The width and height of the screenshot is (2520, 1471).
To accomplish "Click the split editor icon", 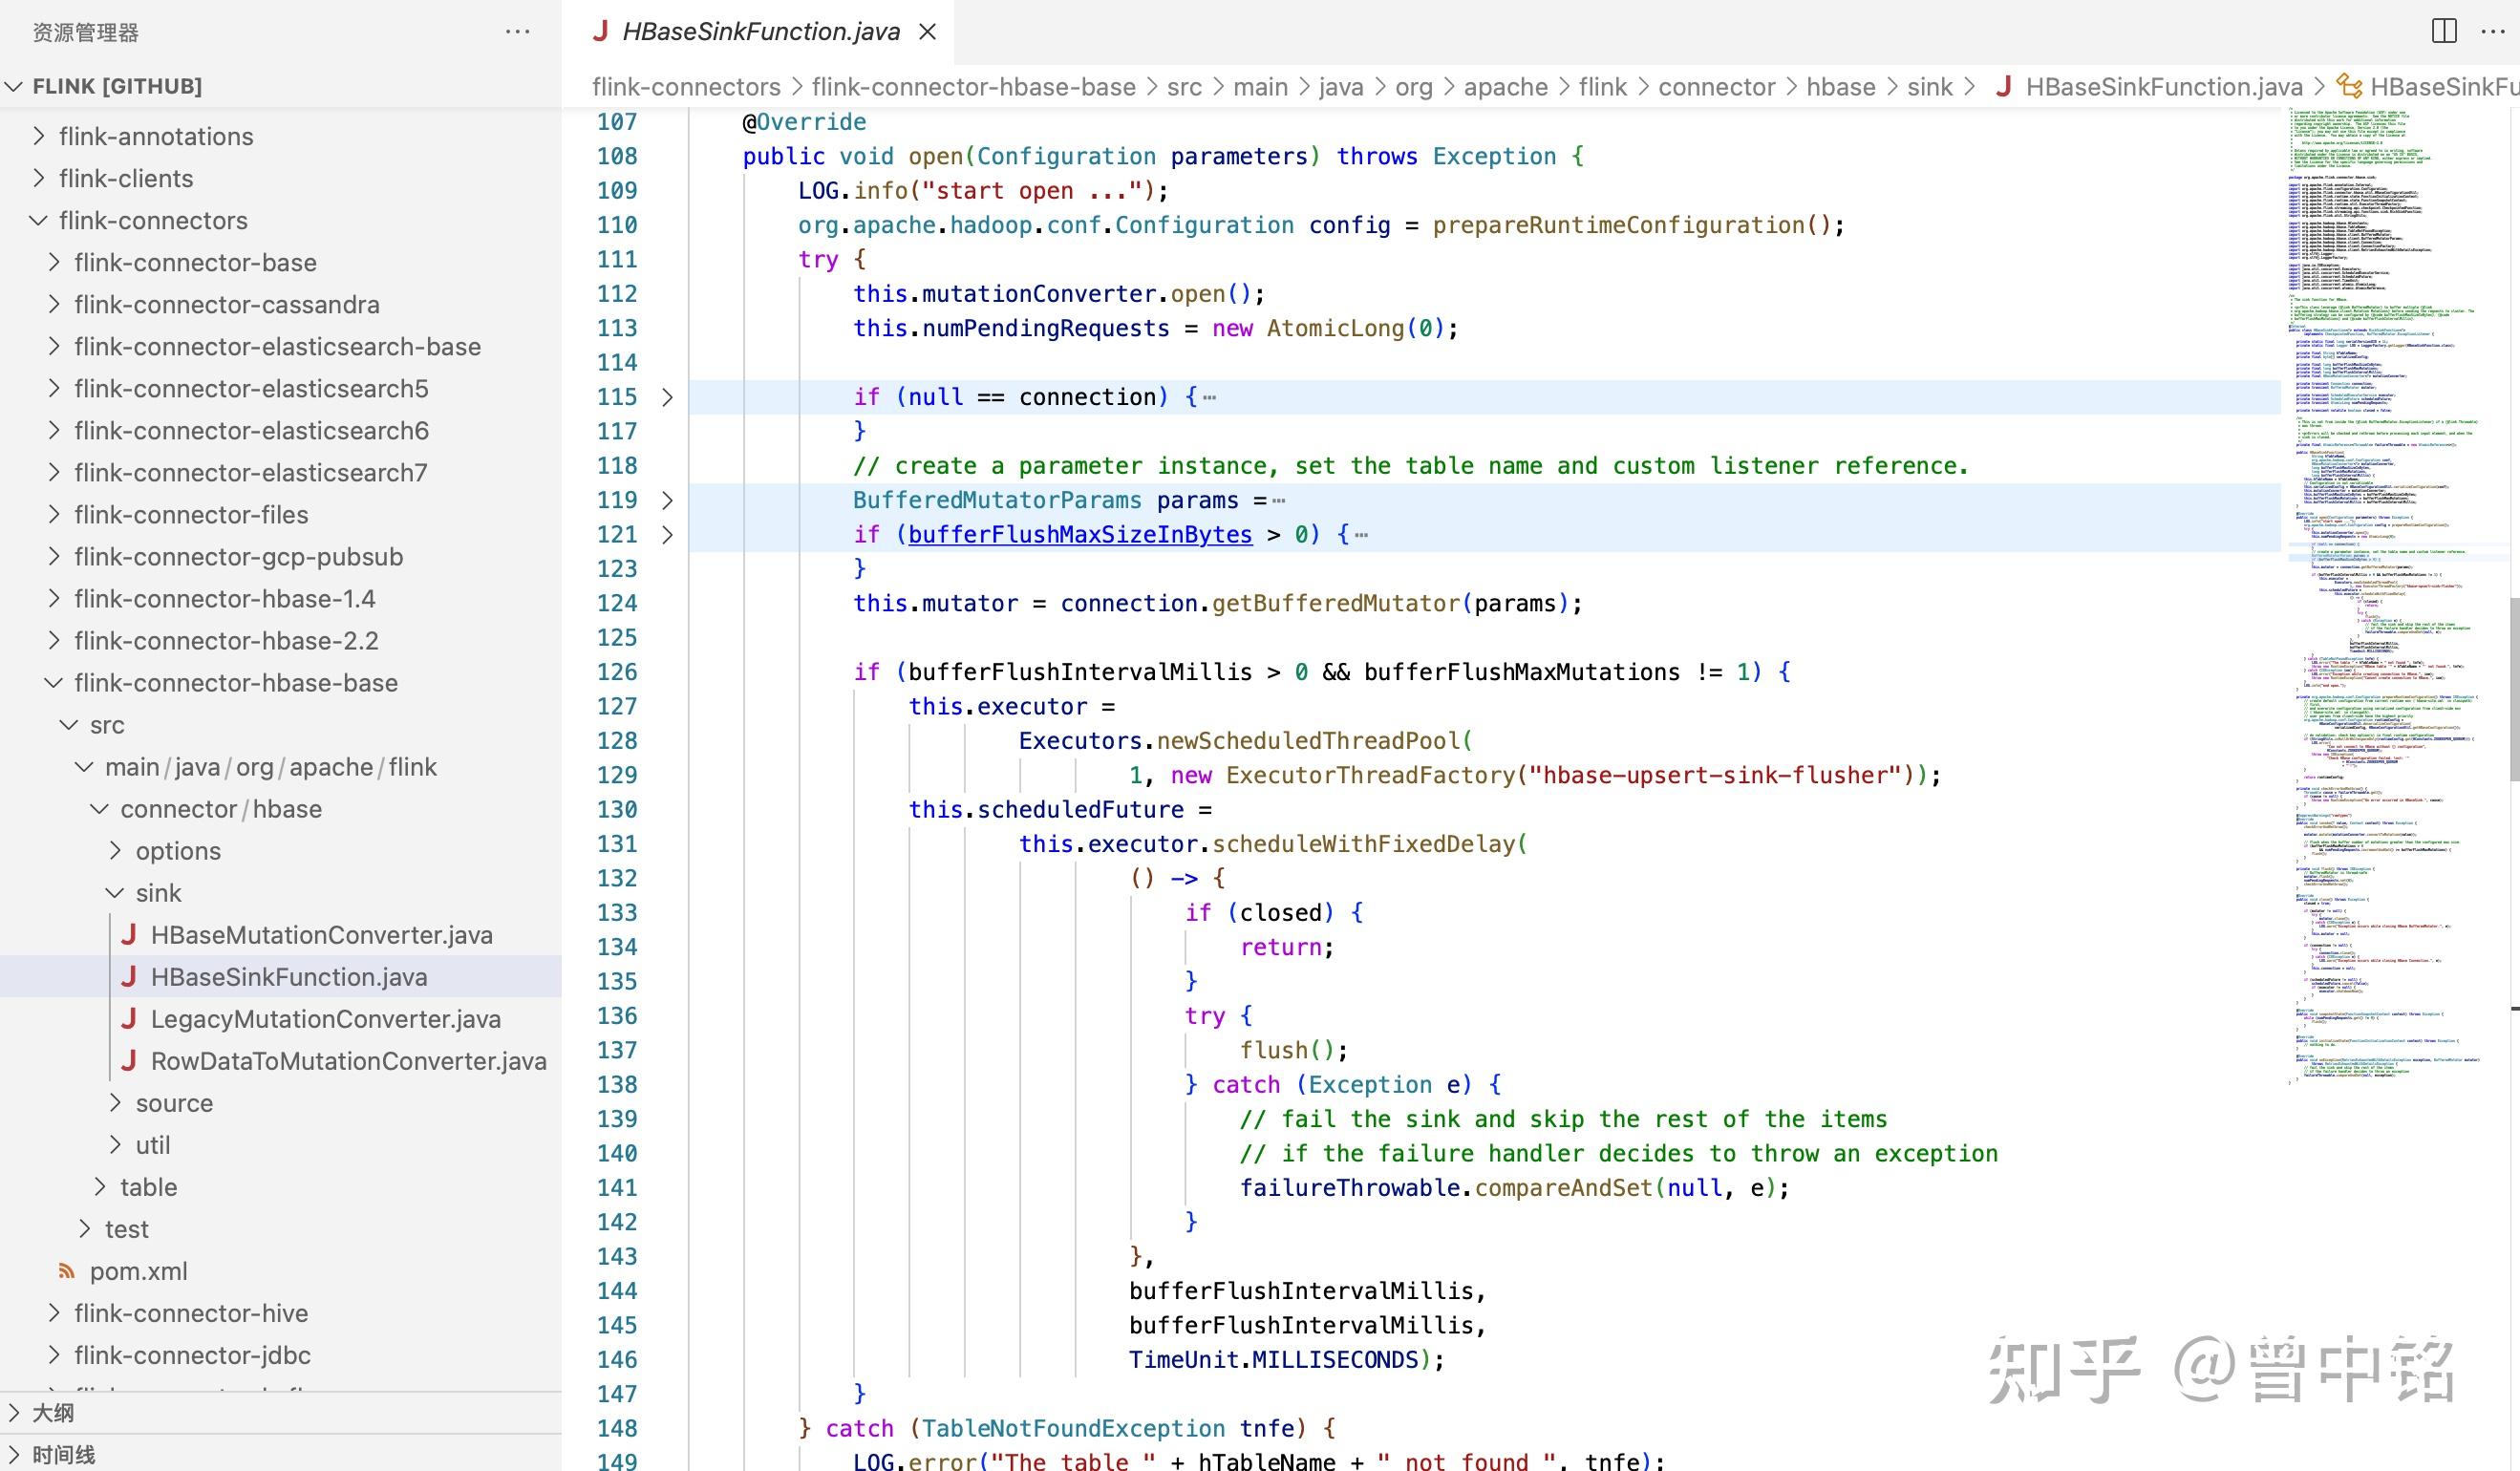I will point(2443,31).
